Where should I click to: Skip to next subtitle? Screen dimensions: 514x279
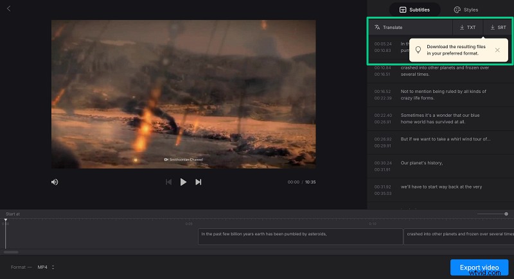tap(199, 182)
